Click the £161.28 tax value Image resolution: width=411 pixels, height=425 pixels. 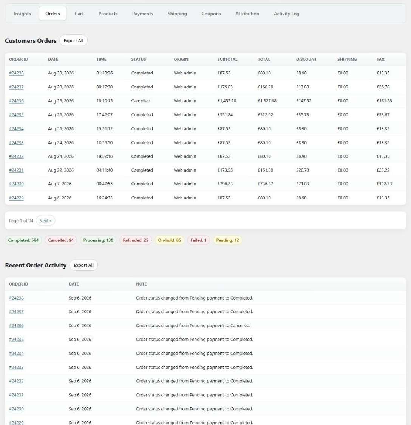pyautogui.click(x=384, y=101)
